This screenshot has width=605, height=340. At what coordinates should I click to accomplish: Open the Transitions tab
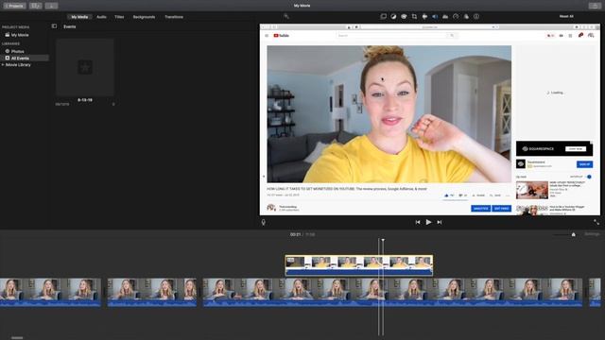pos(174,17)
